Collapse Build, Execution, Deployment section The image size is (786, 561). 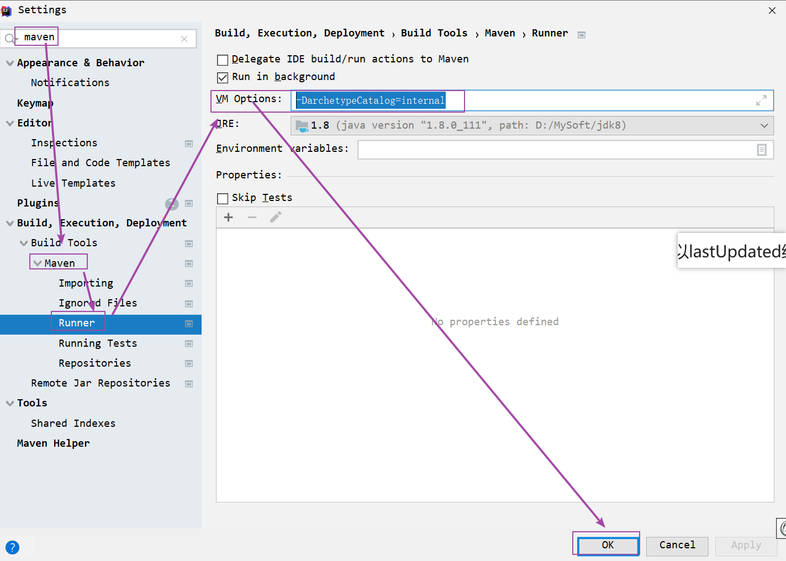click(9, 223)
